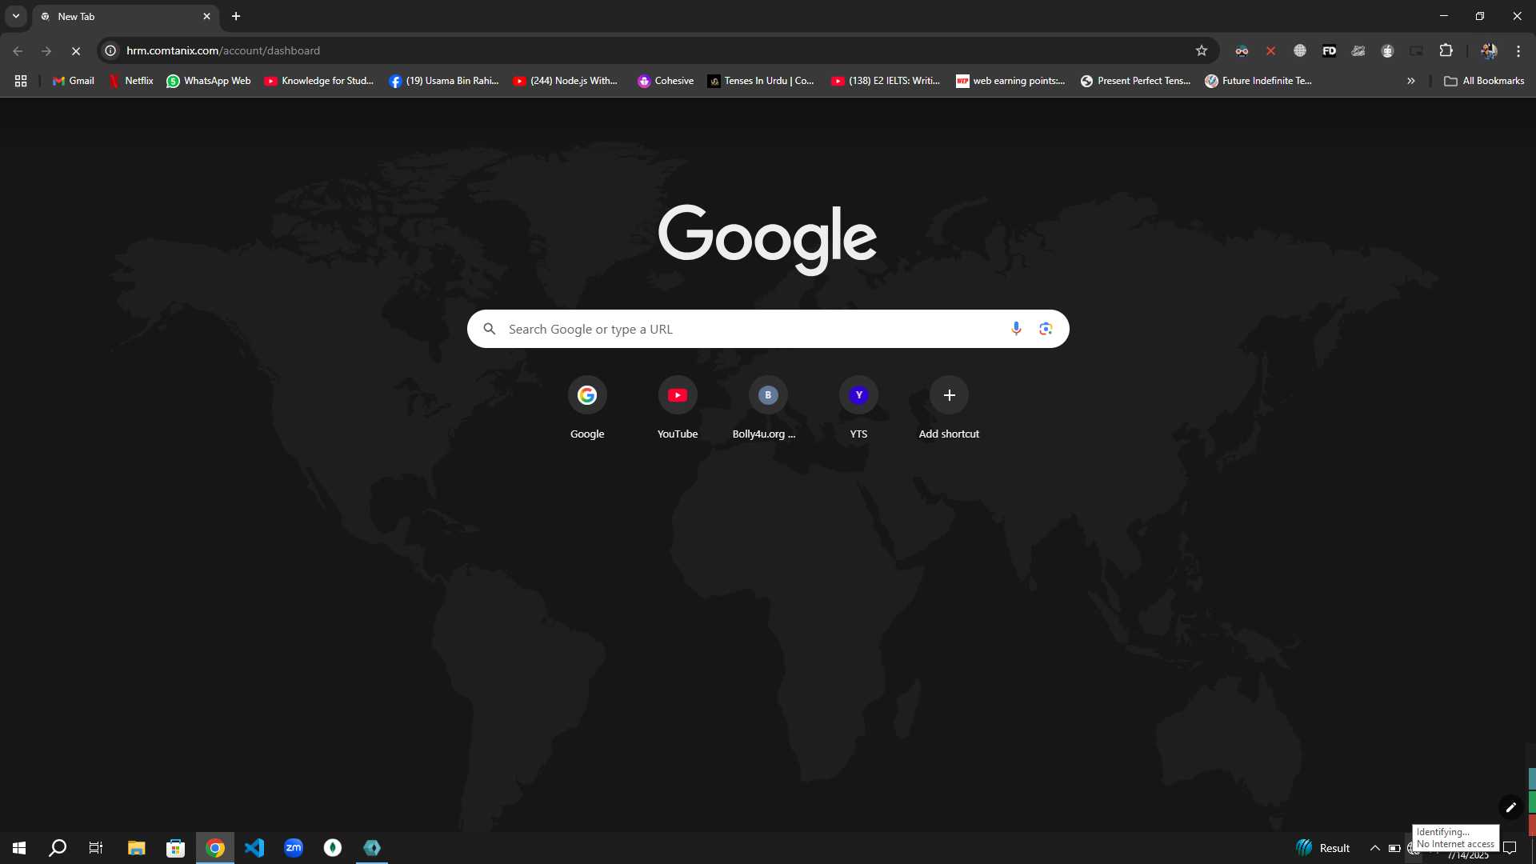1536x864 pixels.
Task: Open Zoom from taskbar
Action: point(294,848)
